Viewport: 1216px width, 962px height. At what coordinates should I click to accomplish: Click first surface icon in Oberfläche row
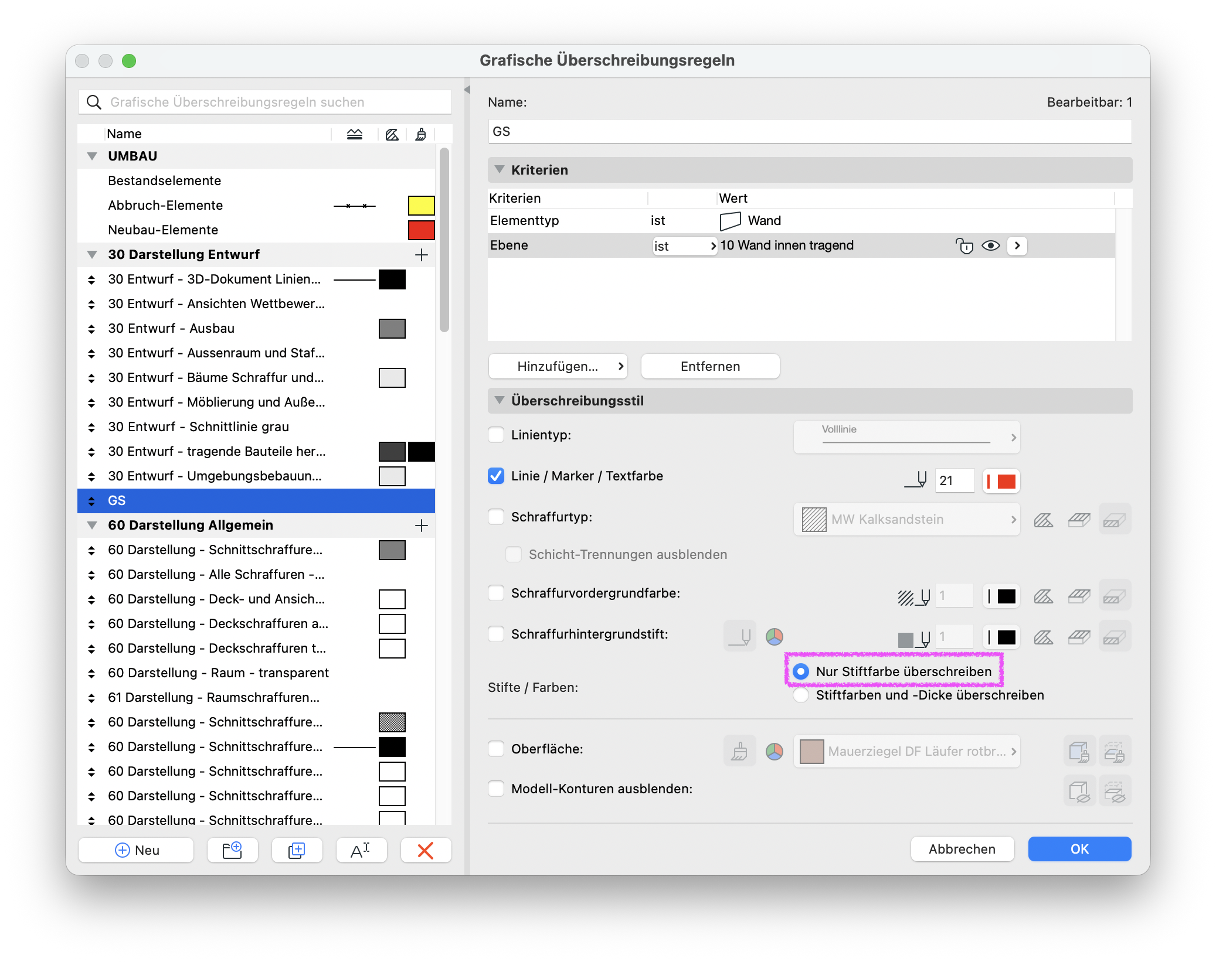(1079, 751)
